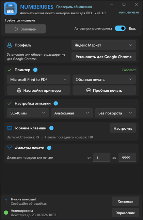Viewport: 143px width, 220px height.
Task: Expand the Microsoft Print to PDF dropdown
Action: [39, 79]
